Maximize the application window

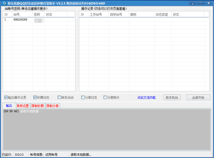coord(201,3)
